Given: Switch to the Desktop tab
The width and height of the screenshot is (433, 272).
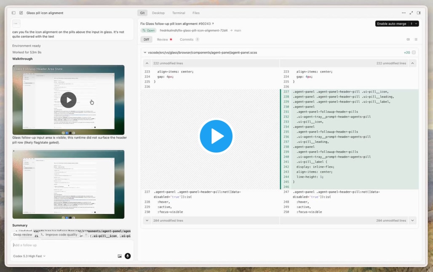Looking at the screenshot, I should 158,13.
